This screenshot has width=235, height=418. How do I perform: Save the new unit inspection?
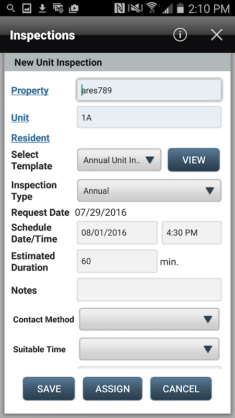(x=49, y=389)
